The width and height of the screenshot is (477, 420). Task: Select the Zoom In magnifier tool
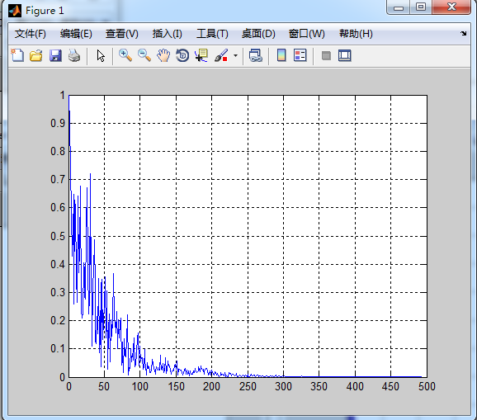[x=125, y=55]
